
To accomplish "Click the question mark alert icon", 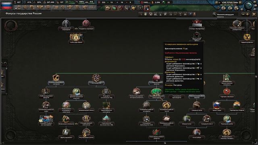I will (140, 8).
